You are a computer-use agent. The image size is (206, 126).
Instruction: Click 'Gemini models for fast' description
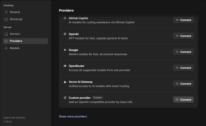coord(98,54)
